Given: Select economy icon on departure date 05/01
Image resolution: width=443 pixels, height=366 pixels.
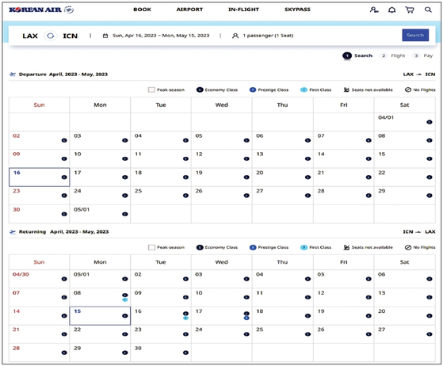Looking at the screenshot, I should (x=125, y=214).
